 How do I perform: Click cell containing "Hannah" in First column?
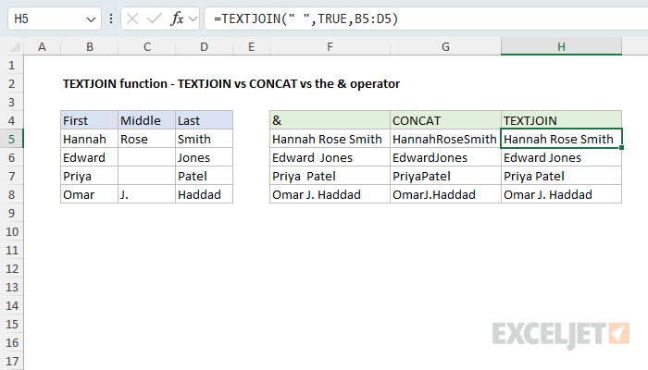[x=89, y=139]
